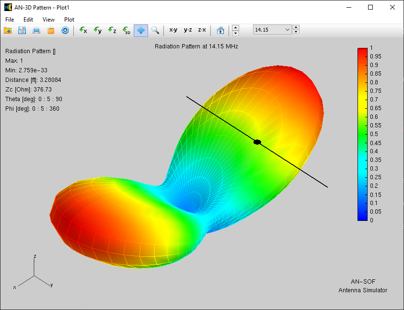Reset view with the home icon
Image resolution: width=404 pixels, height=310 pixels.
click(x=220, y=30)
